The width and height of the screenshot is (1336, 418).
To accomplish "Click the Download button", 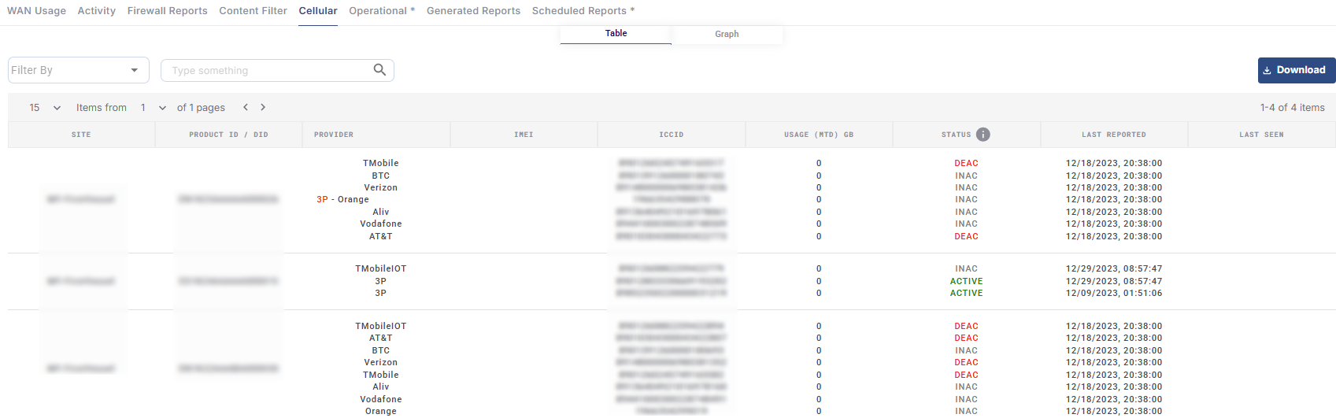I will tap(1296, 70).
